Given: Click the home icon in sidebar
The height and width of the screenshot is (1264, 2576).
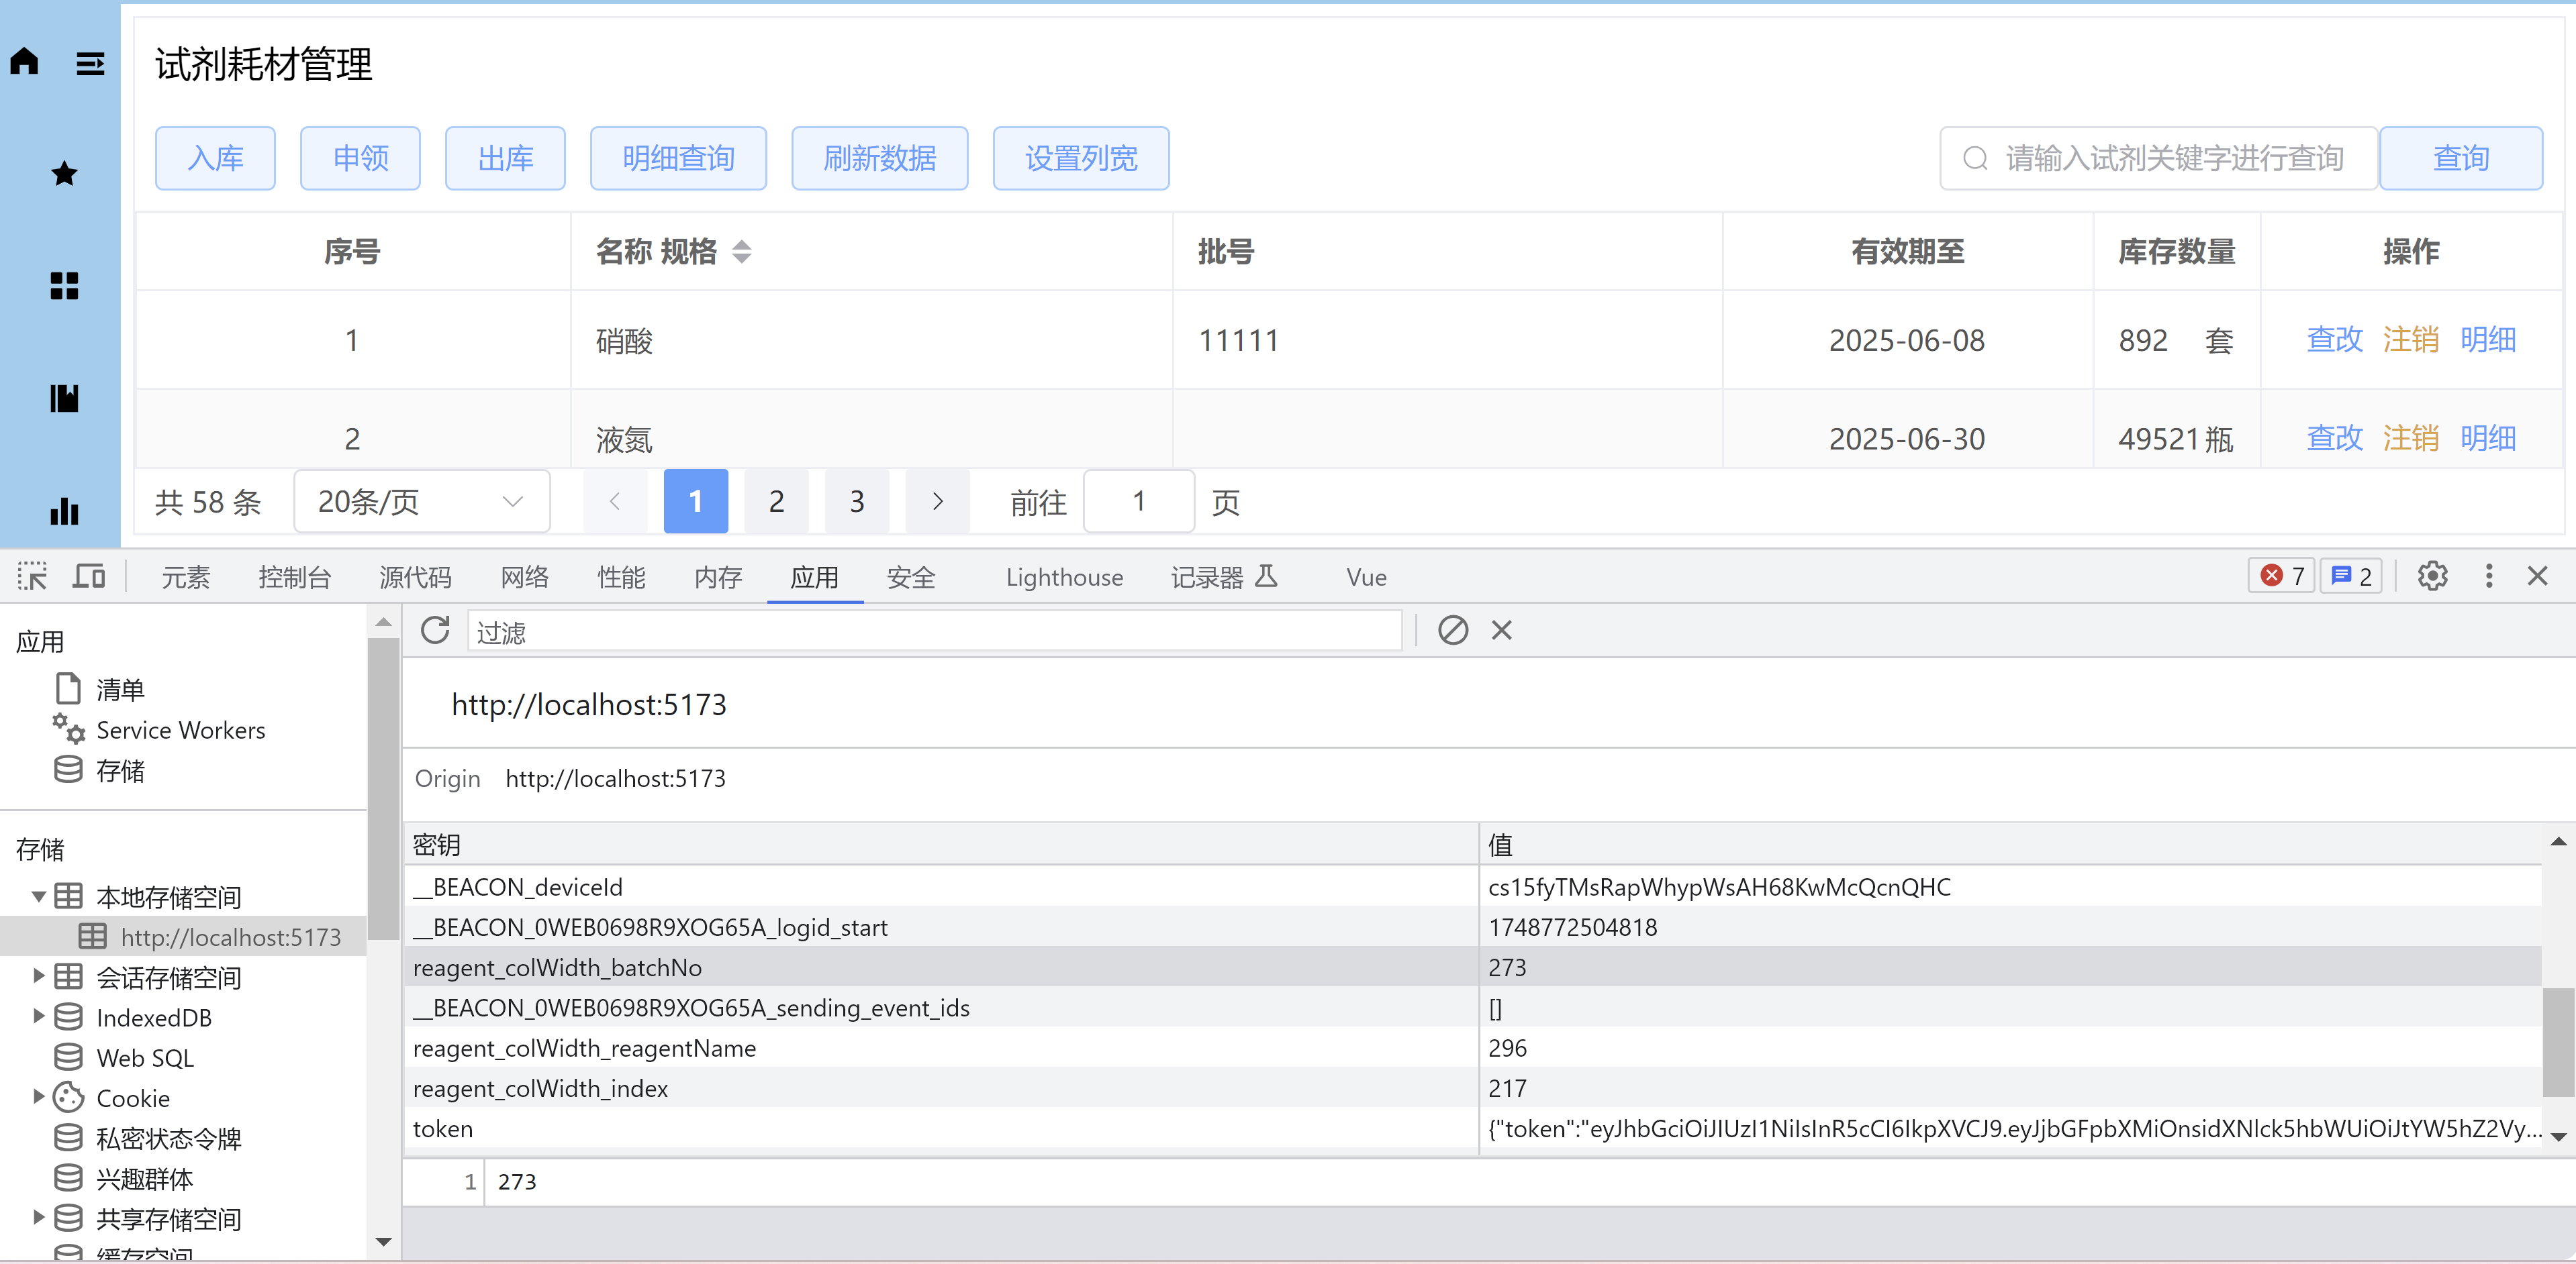Looking at the screenshot, I should (x=25, y=62).
